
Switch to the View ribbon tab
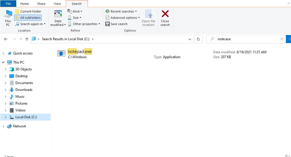[57, 4]
